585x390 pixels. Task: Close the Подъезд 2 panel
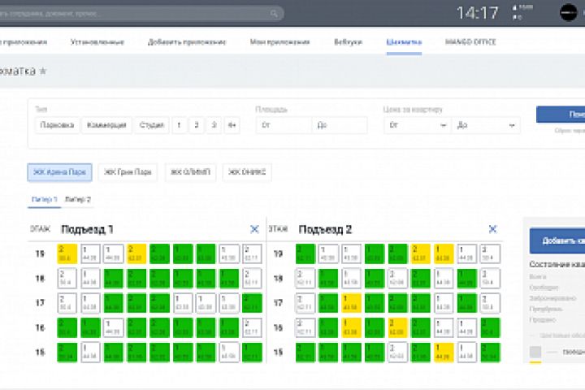(492, 230)
